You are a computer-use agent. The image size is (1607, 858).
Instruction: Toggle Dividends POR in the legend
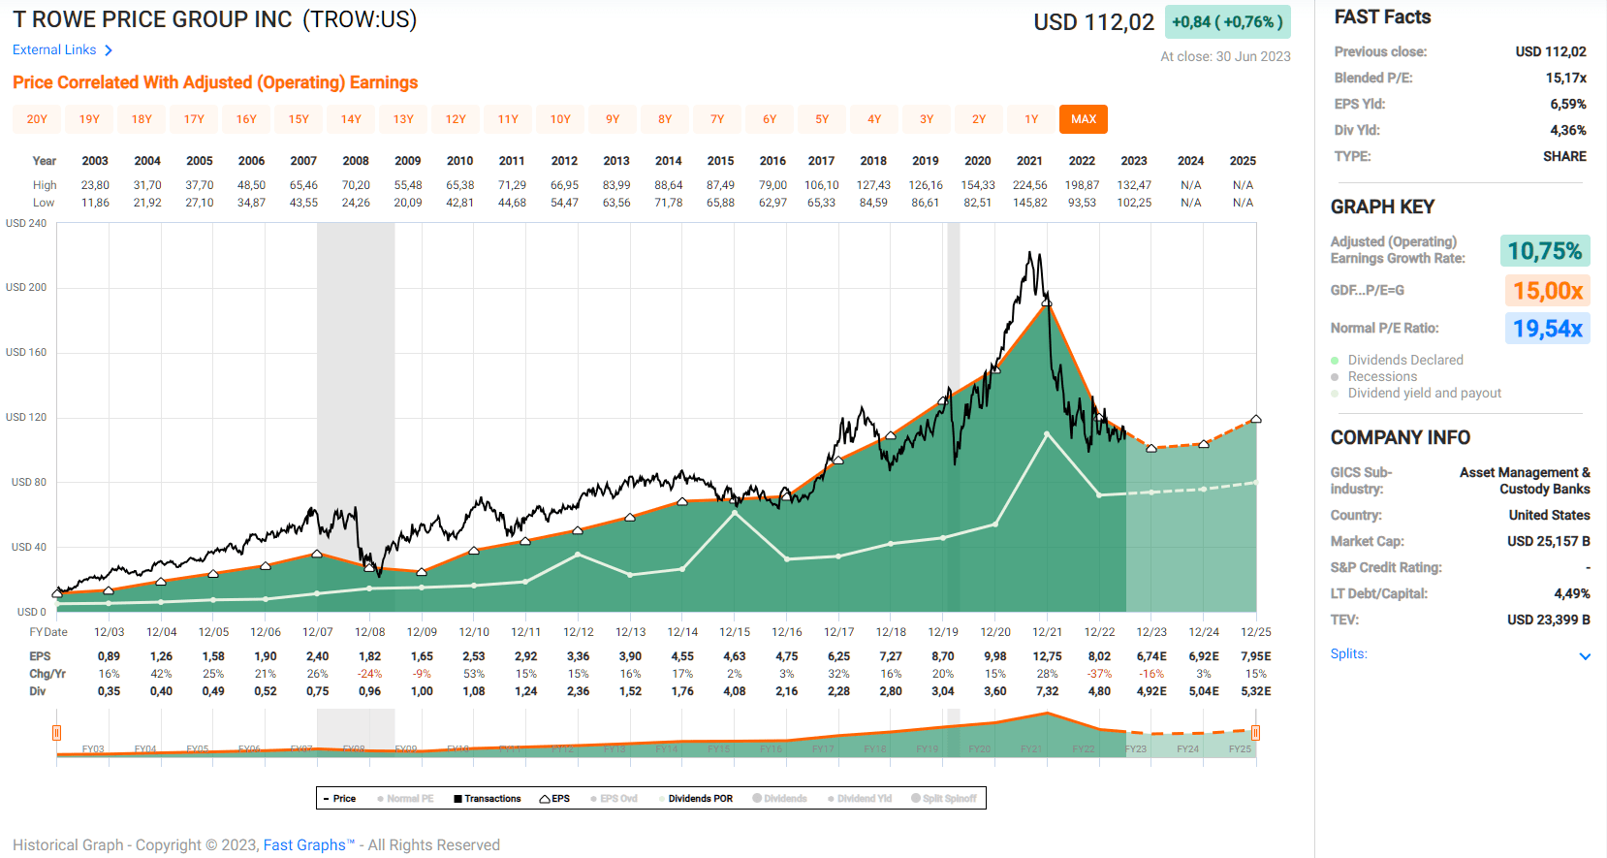[696, 799]
